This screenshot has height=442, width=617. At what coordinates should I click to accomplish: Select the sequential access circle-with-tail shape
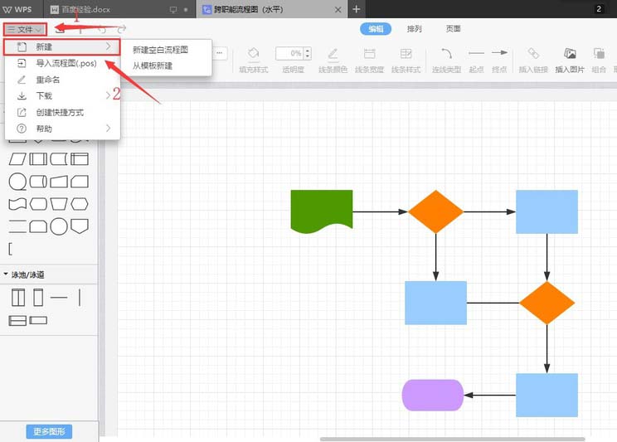click(x=17, y=182)
